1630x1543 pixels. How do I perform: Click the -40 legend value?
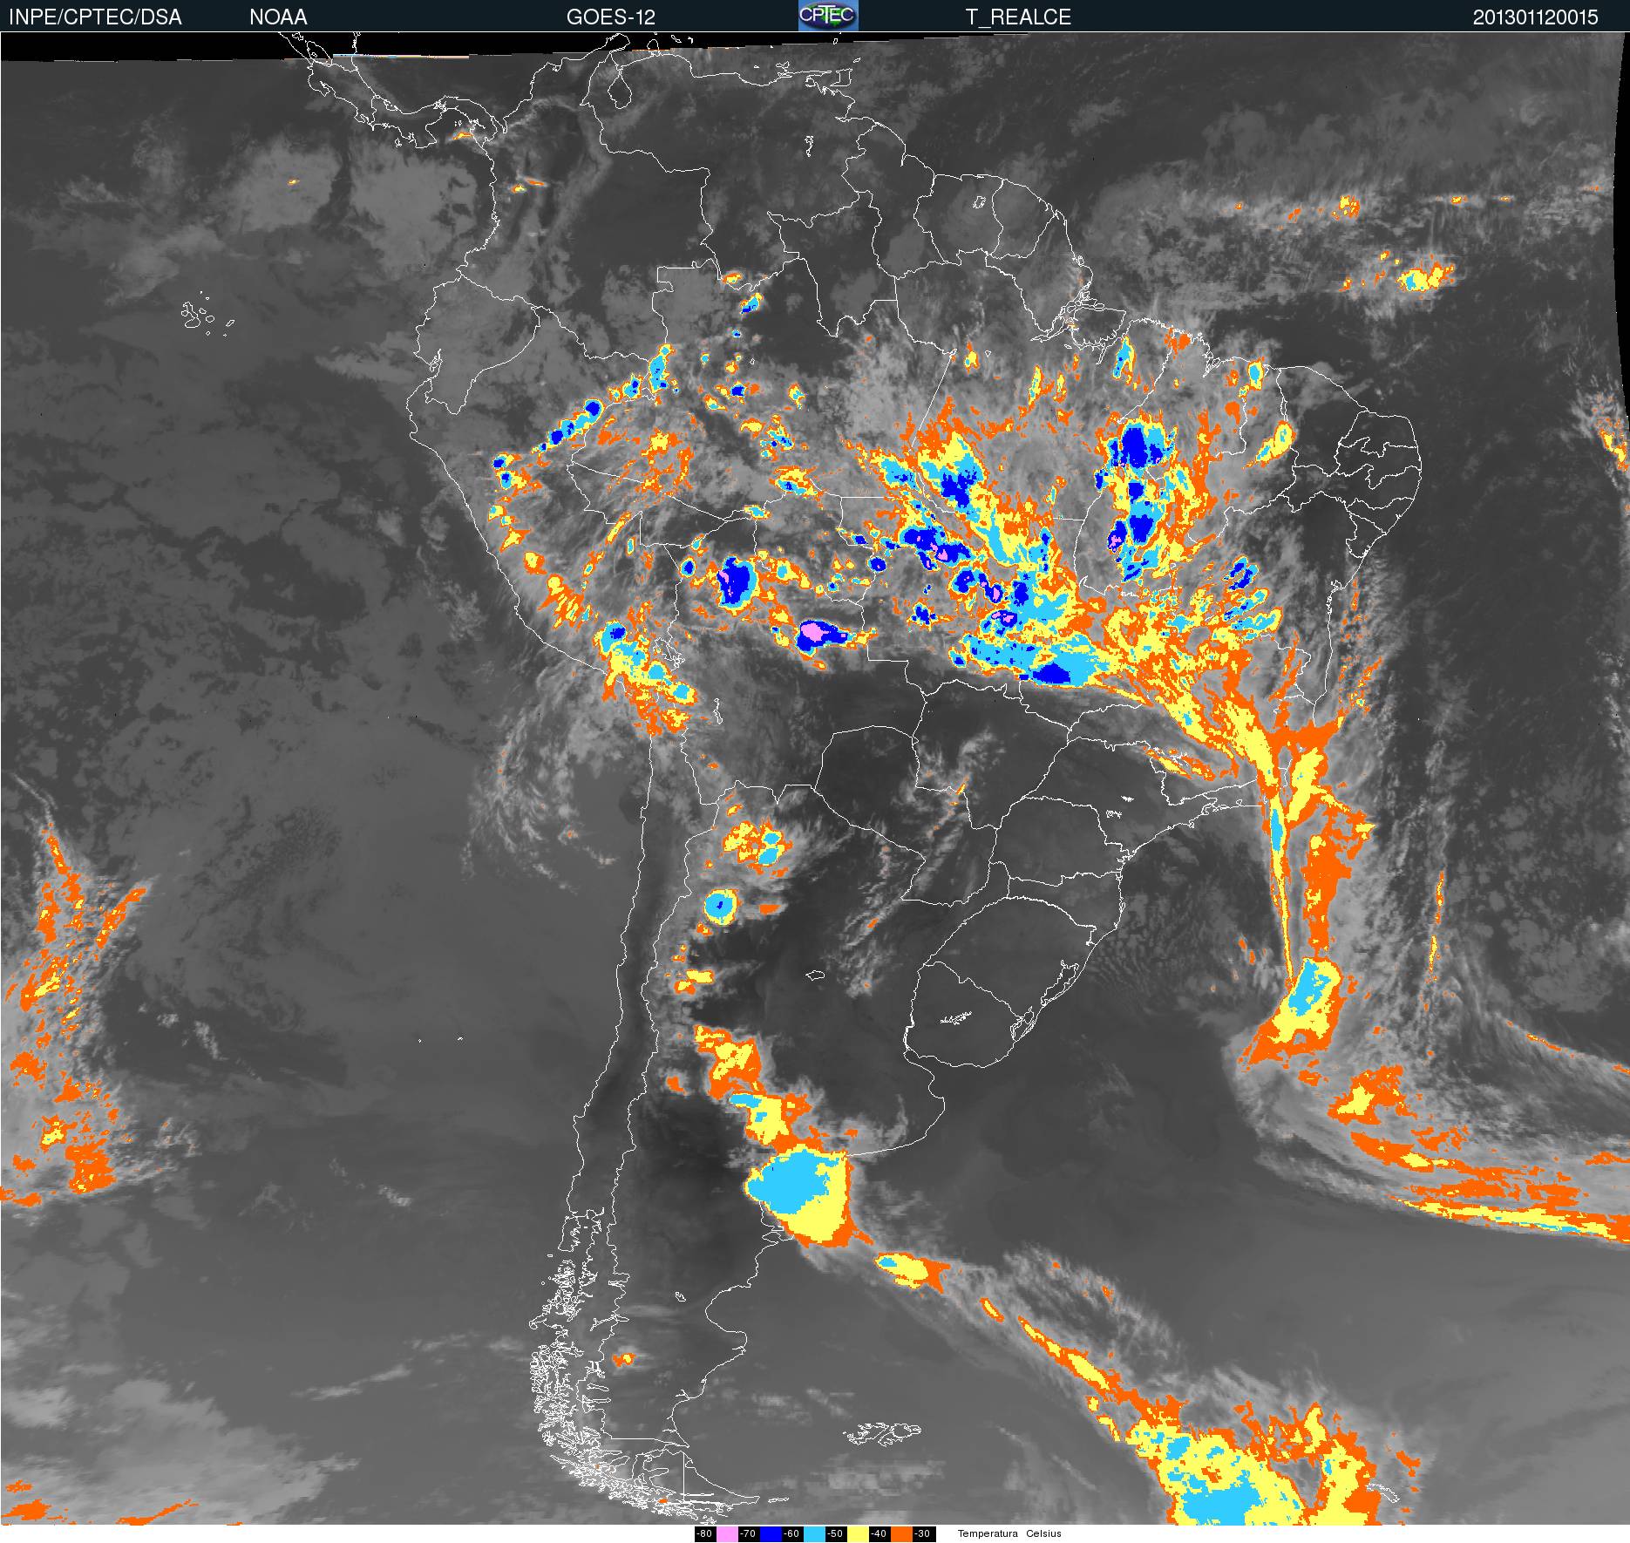pyautogui.click(x=879, y=1534)
